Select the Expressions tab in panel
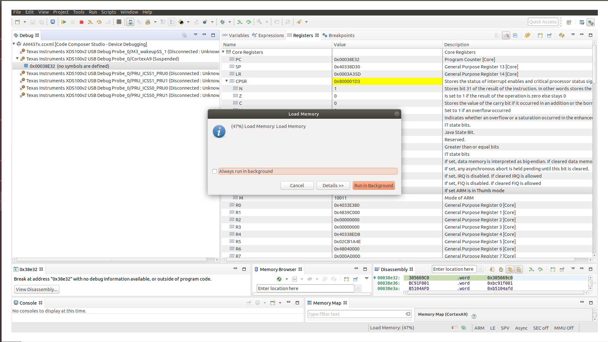 tap(270, 35)
